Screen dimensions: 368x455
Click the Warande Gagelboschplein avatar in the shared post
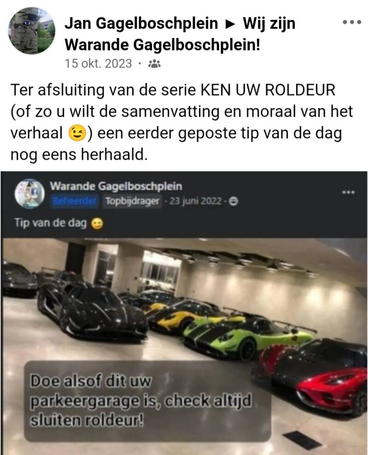click(x=29, y=193)
